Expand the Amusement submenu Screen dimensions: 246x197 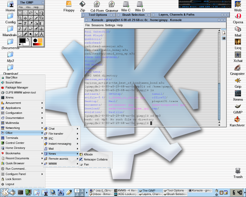pos(22,103)
